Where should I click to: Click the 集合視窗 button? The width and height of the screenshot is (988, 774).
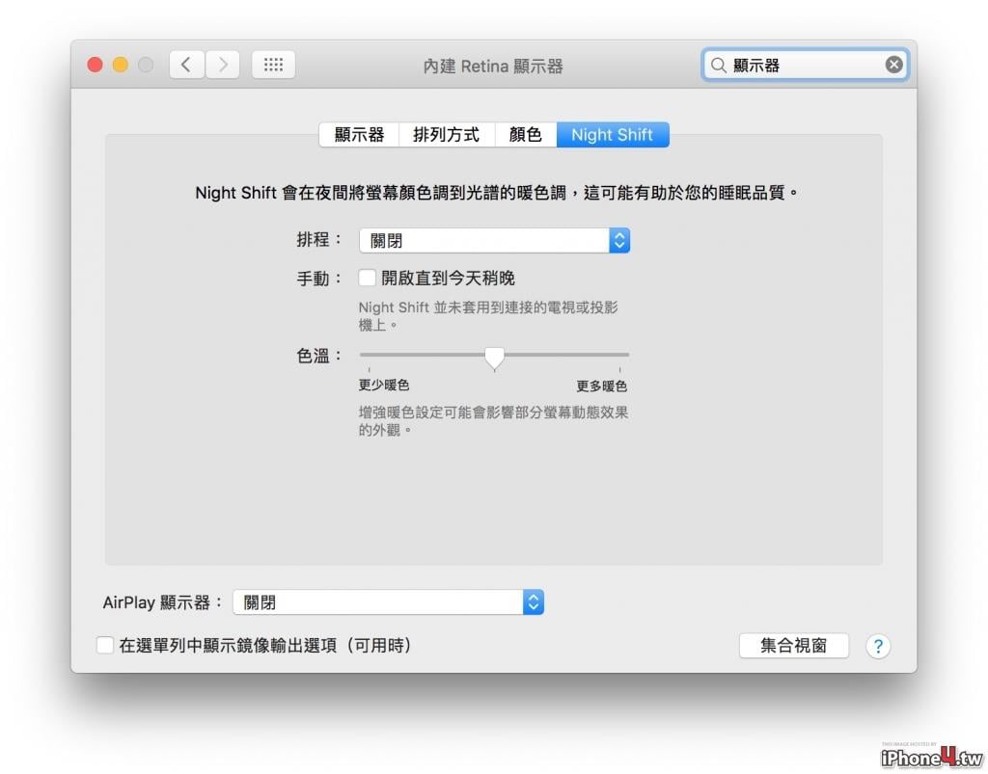click(x=794, y=646)
